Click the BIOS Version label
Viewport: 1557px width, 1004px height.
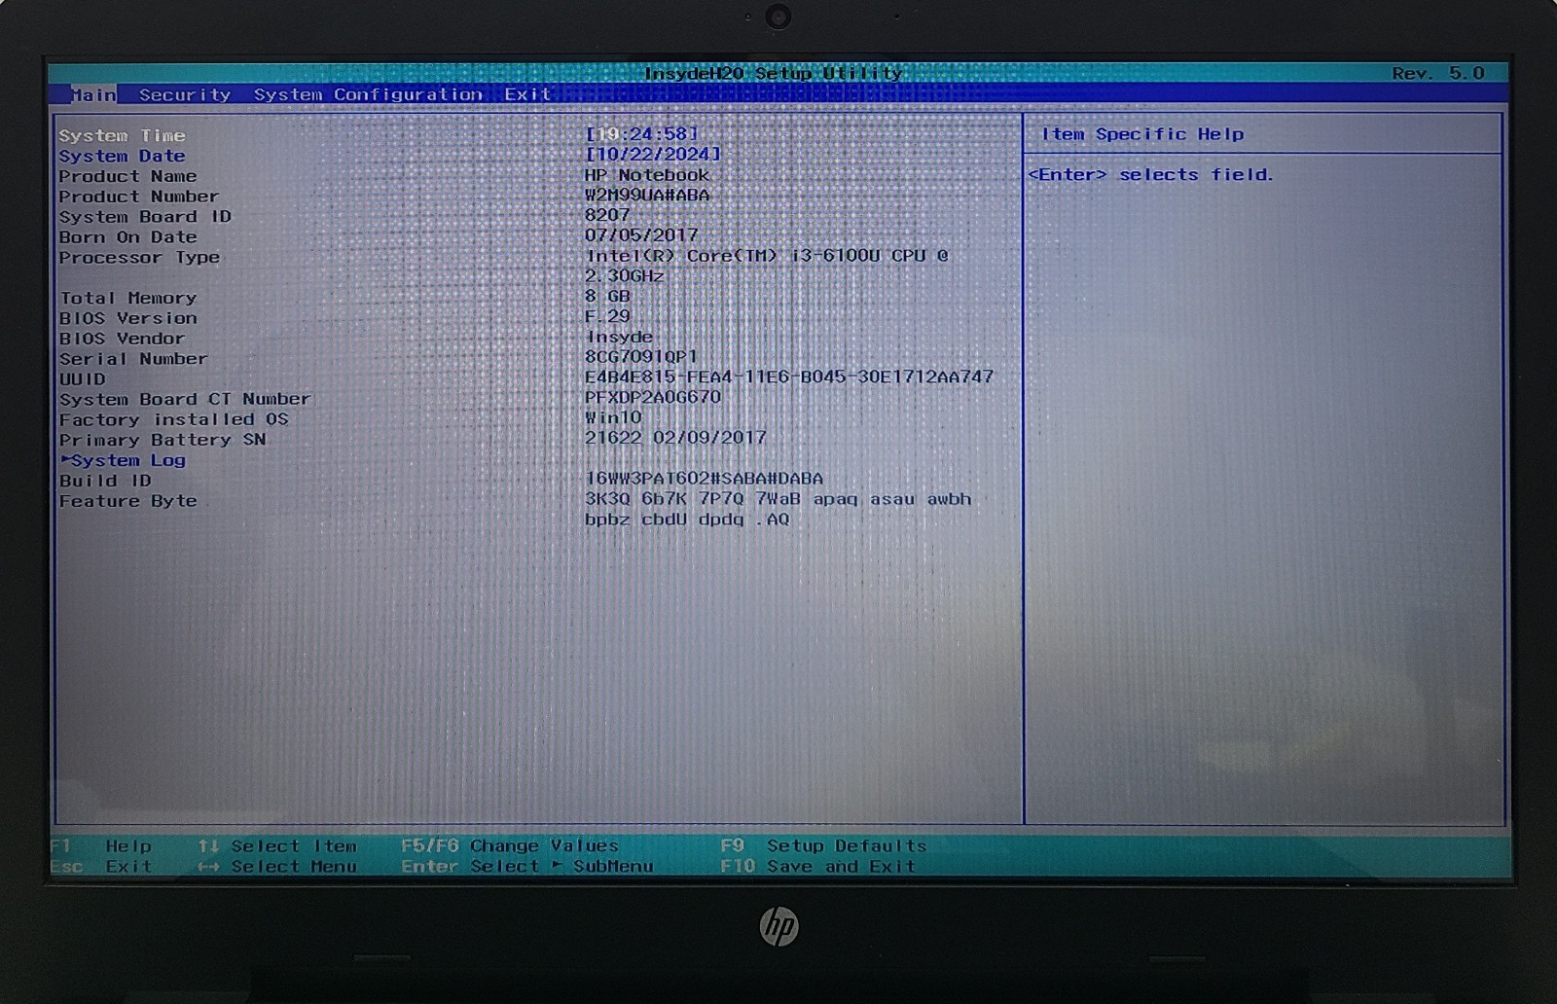(127, 318)
